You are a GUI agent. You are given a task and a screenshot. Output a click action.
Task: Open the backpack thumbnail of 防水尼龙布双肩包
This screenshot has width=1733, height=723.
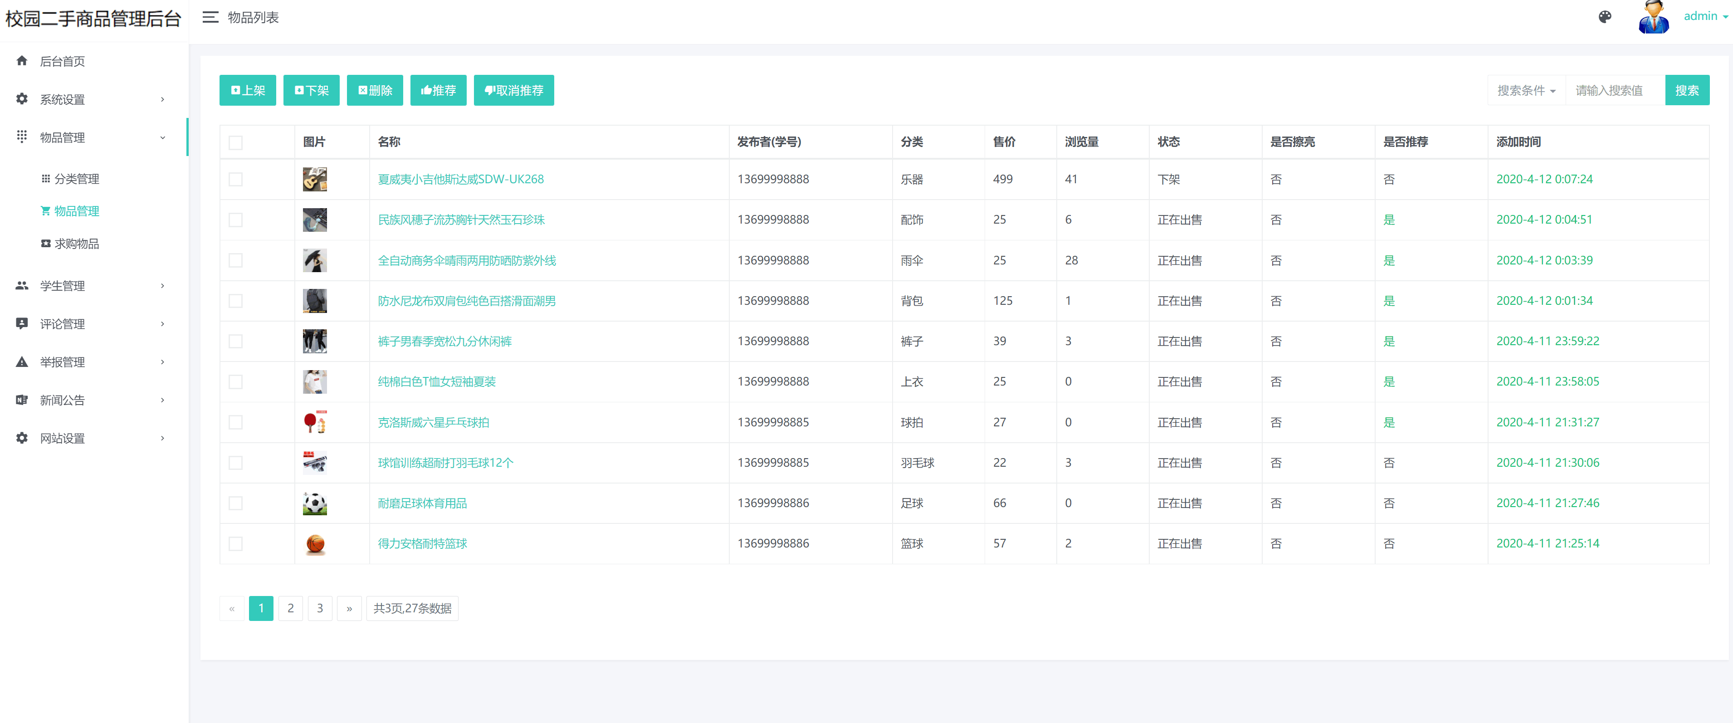[x=315, y=301]
